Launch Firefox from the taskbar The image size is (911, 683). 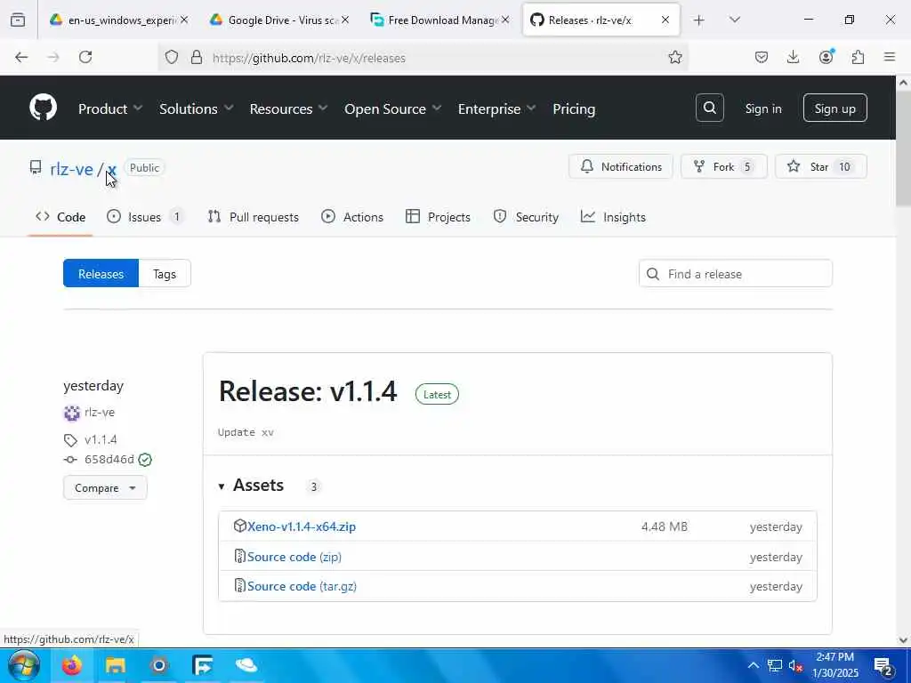(x=72, y=665)
